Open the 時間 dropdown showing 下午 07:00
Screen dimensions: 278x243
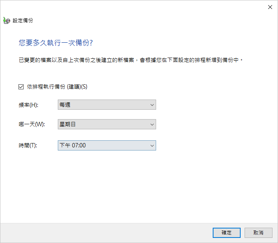(107, 145)
